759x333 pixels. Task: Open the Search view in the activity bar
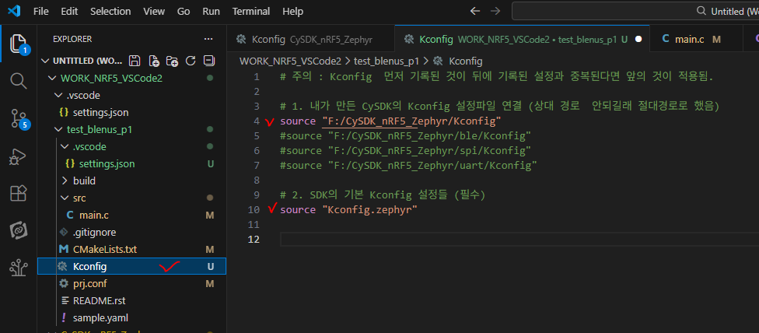pyautogui.click(x=19, y=81)
